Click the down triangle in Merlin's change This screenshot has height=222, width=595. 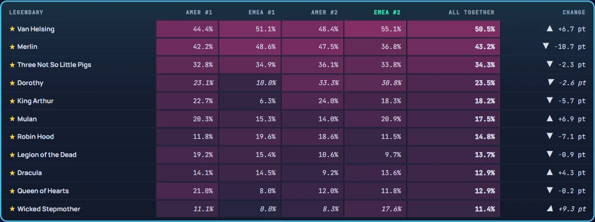pyautogui.click(x=546, y=46)
